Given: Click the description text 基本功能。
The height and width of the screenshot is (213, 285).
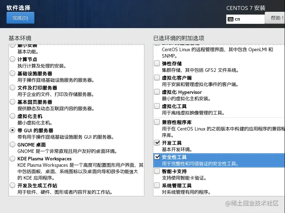Looking at the screenshot, I should coord(28,52).
